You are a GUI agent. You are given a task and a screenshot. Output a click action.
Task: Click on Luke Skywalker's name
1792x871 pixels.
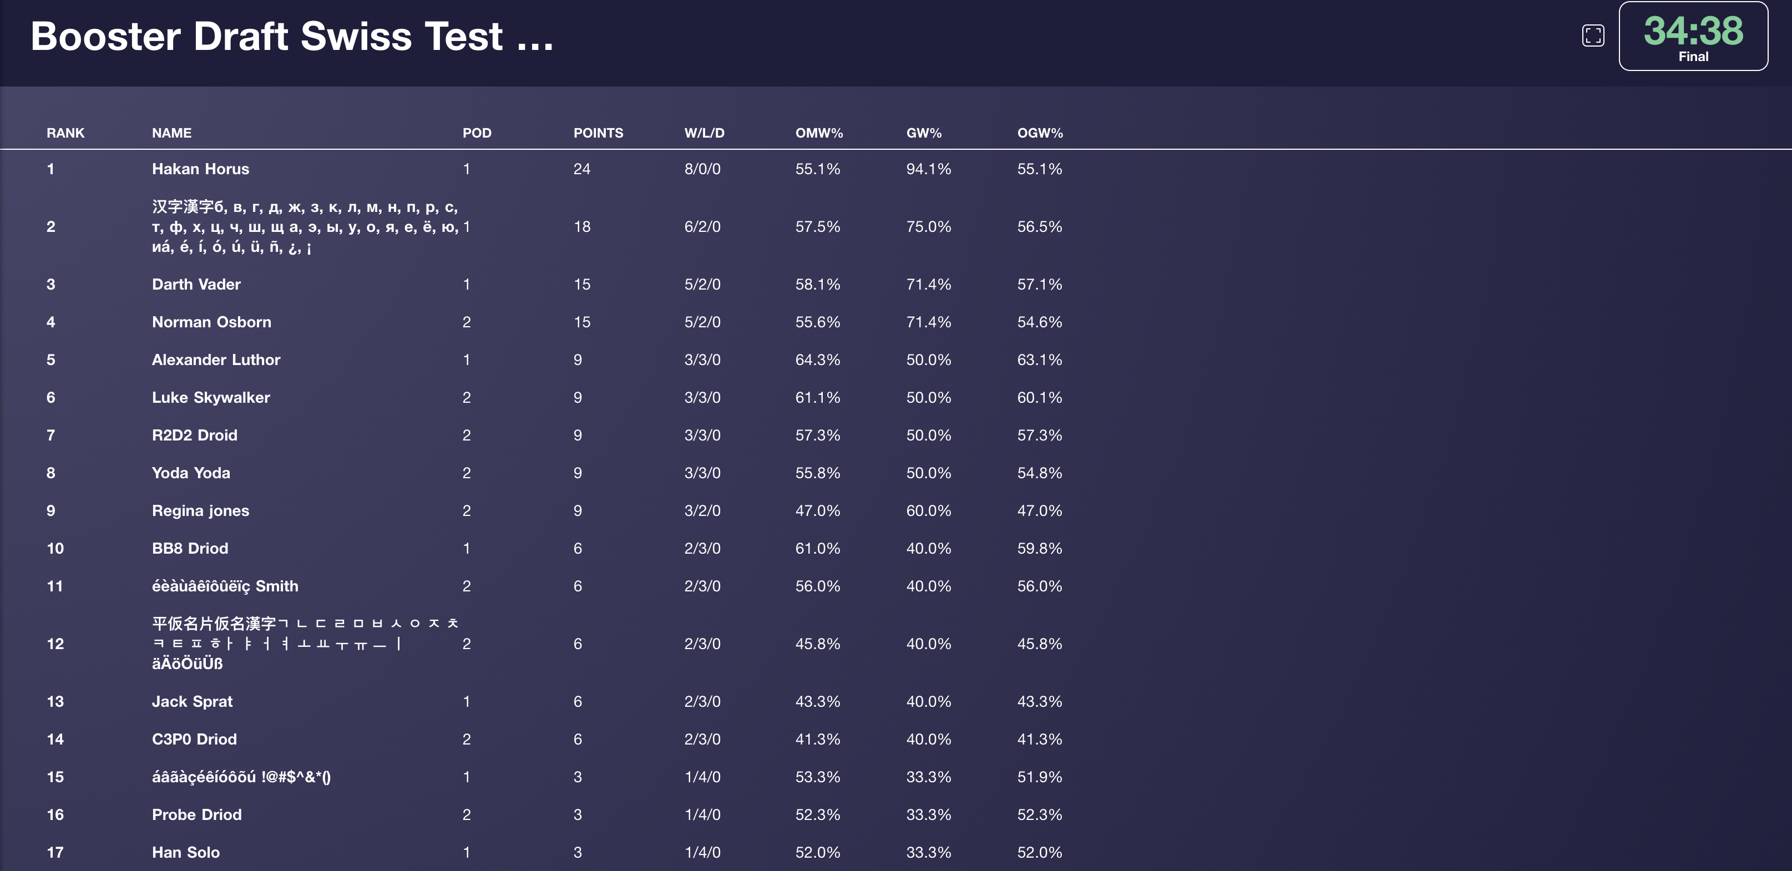[x=211, y=398]
